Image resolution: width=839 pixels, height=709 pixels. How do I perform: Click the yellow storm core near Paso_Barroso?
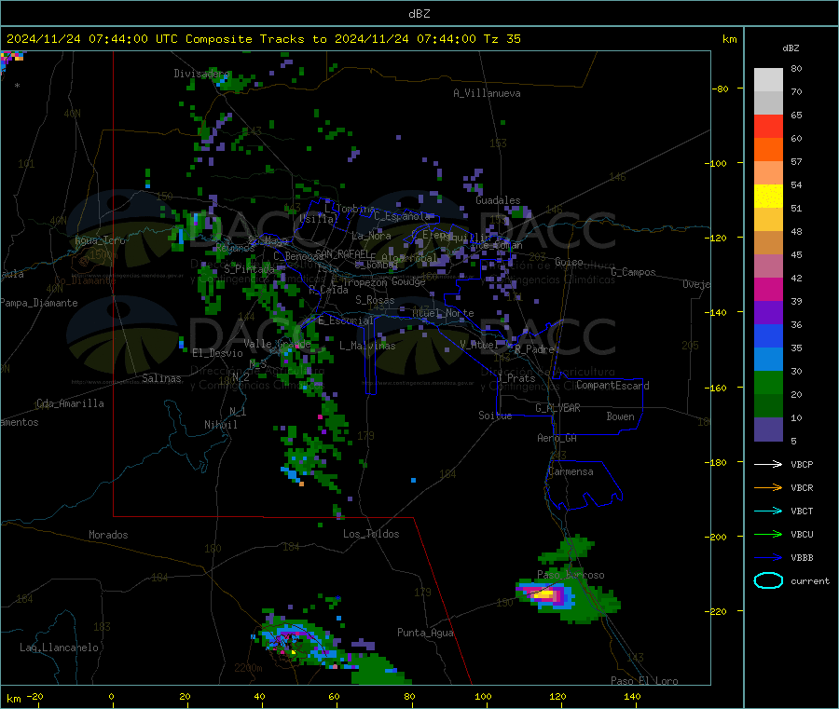coord(544,593)
